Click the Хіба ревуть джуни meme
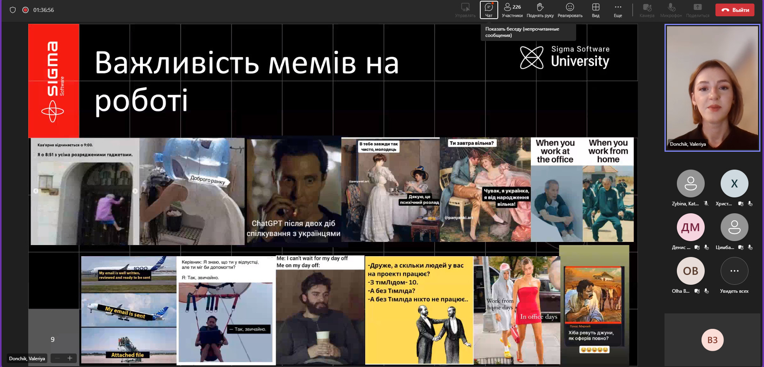The height and width of the screenshot is (367, 764). point(594,305)
